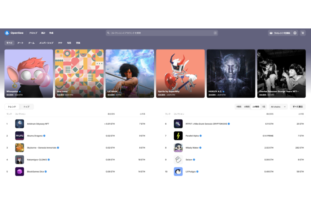
Task: Select the ゲーム category tab
Action: [31, 43]
